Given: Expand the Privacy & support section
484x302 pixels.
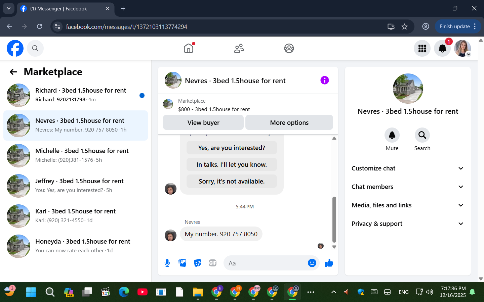Looking at the screenshot, I should click(408, 224).
